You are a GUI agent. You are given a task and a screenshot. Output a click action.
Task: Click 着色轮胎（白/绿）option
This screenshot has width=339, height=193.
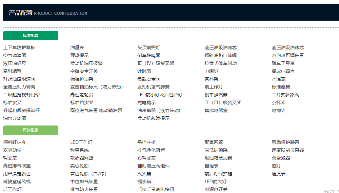click(x=89, y=174)
